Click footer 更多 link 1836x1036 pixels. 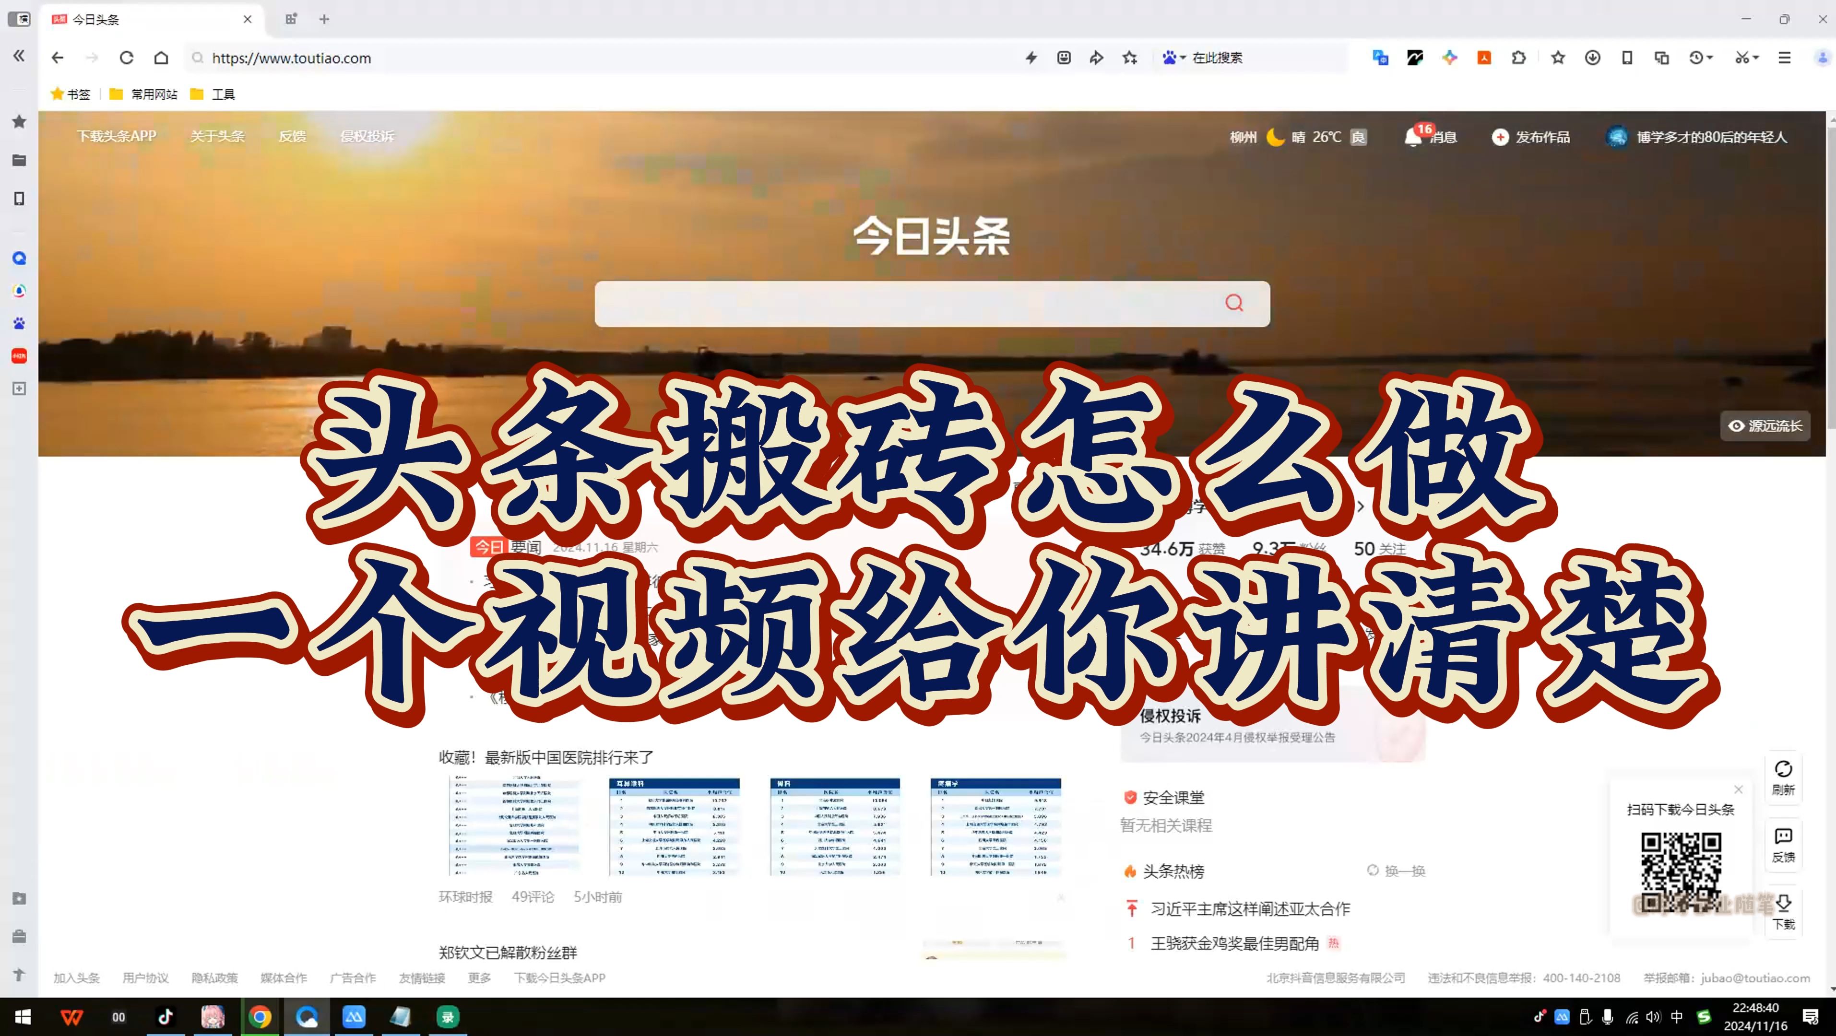480,977
